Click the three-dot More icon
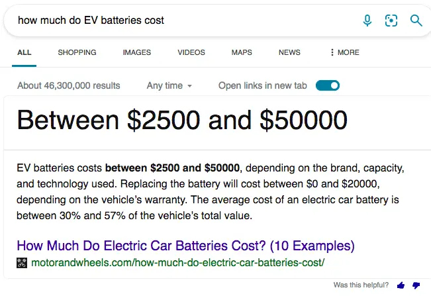The height and width of the screenshot is (296, 431). click(x=332, y=52)
